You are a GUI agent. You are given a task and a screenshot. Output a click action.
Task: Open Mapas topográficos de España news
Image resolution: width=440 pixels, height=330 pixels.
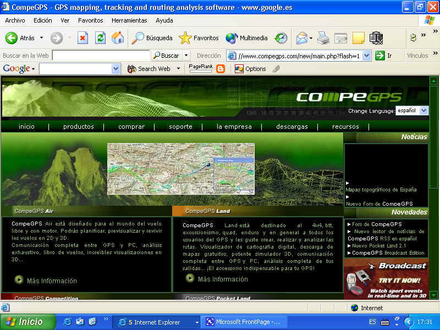381,190
